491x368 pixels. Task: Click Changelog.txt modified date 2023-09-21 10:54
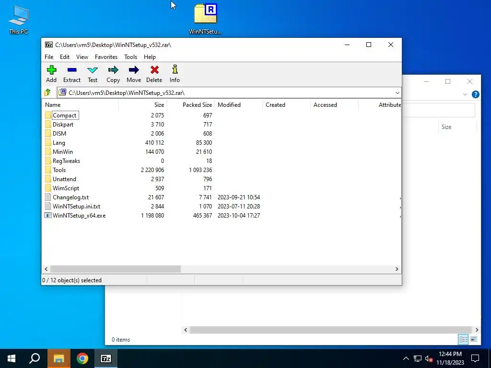coord(239,197)
